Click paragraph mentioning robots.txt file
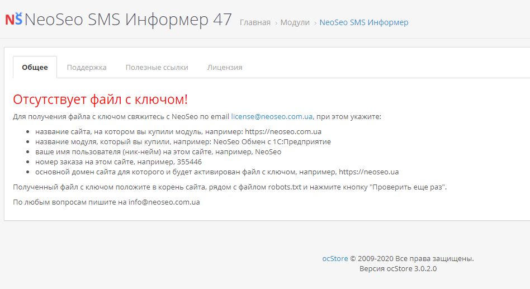Viewport: 530px width, 289px height. pyautogui.click(x=230, y=187)
